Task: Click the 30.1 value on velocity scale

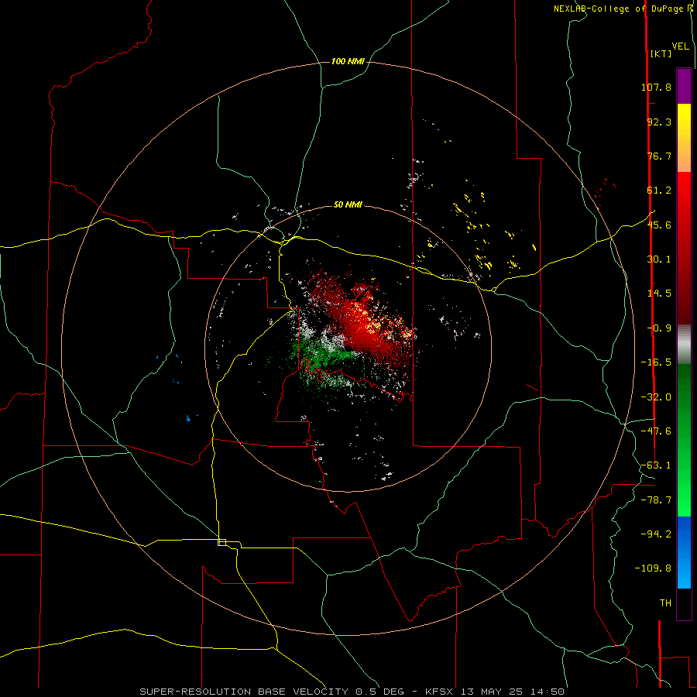Action: pos(659,259)
